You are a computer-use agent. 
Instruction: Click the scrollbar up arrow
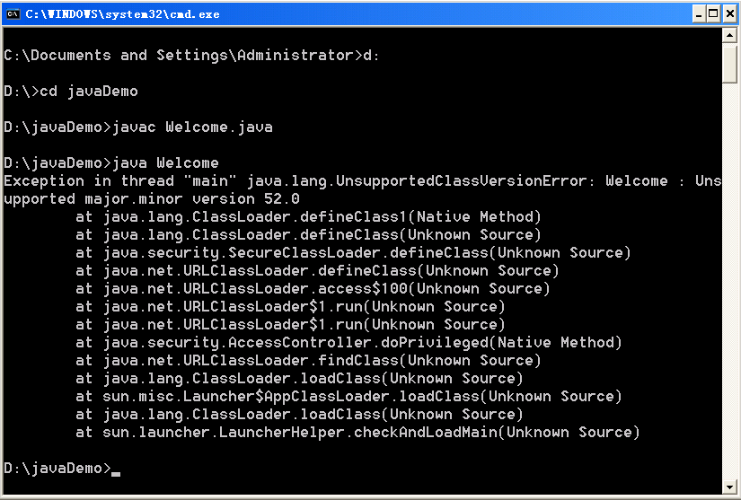(x=729, y=35)
